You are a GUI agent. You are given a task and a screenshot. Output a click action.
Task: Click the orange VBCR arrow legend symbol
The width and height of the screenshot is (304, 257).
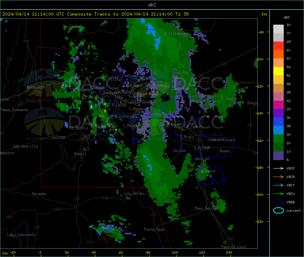[x=278, y=177]
